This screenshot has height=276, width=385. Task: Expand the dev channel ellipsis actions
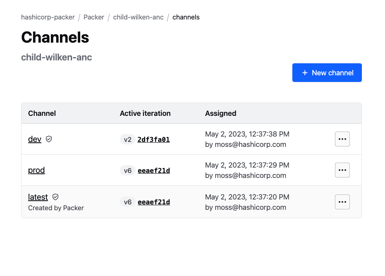pyautogui.click(x=342, y=139)
